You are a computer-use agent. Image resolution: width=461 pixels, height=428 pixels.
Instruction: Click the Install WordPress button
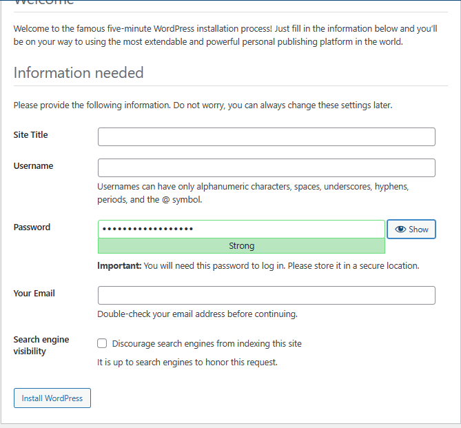(52, 398)
